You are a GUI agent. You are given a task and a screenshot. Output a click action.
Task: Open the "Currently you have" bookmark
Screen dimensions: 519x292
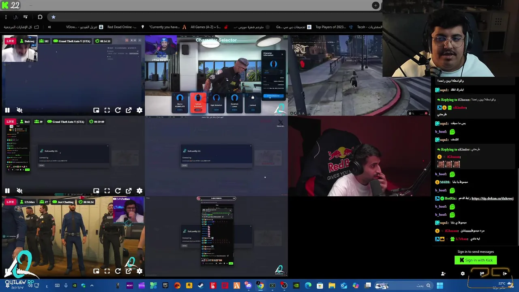coord(167,27)
